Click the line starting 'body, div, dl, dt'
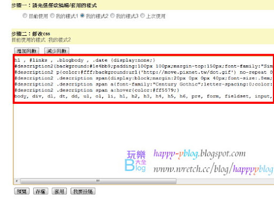This screenshot has height=205, width=274. pos(144,96)
